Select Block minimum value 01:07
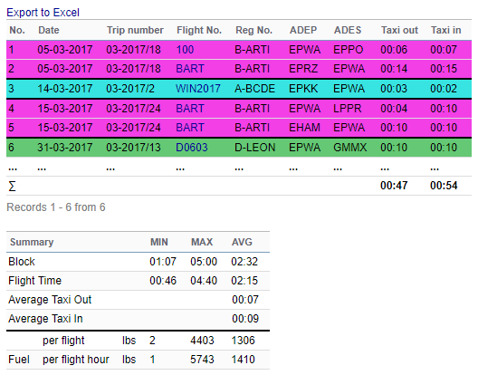 tap(163, 262)
